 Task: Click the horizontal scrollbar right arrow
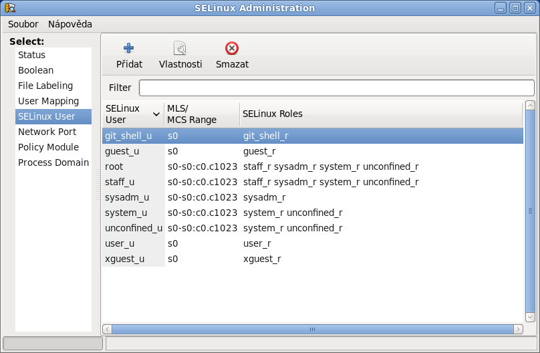point(518,329)
